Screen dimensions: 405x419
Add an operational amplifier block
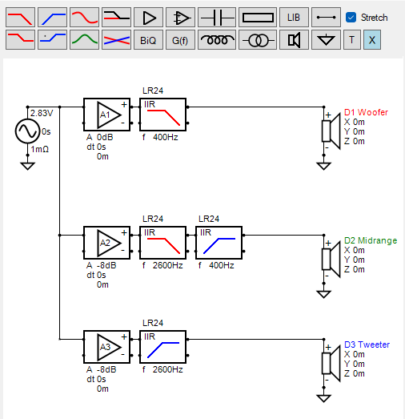pyautogui.click(x=180, y=18)
